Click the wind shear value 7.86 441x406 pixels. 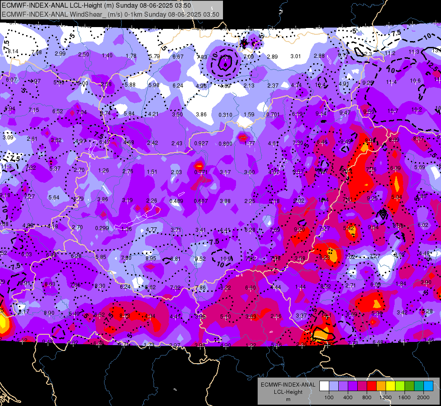pyautogui.click(x=200, y=288)
